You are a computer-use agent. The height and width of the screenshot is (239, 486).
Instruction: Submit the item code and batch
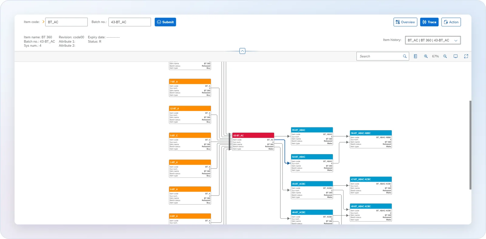pos(165,22)
